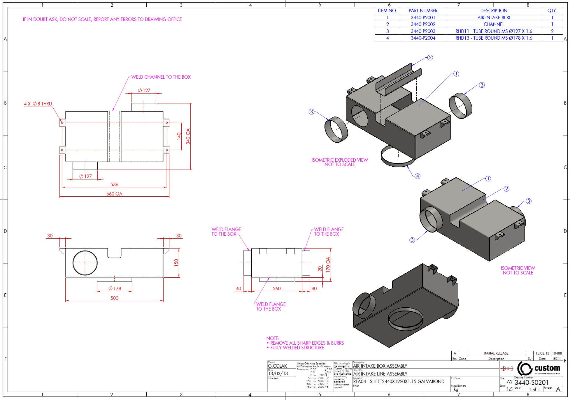Click the A2 sheet size value
This screenshot has height=400, width=570.
[x=509, y=382]
